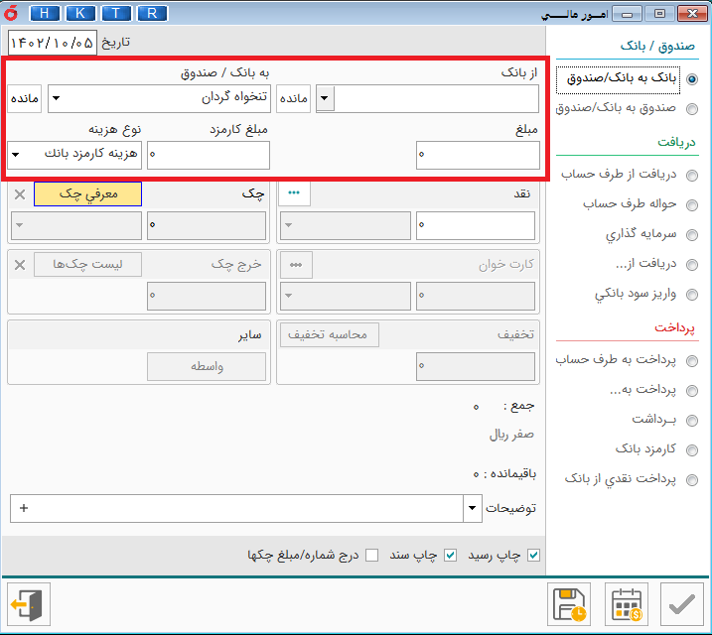Viewport: 712px width, 635px height.
Task: Select واریز سود بانکی radio option
Action: pyautogui.click(x=691, y=295)
